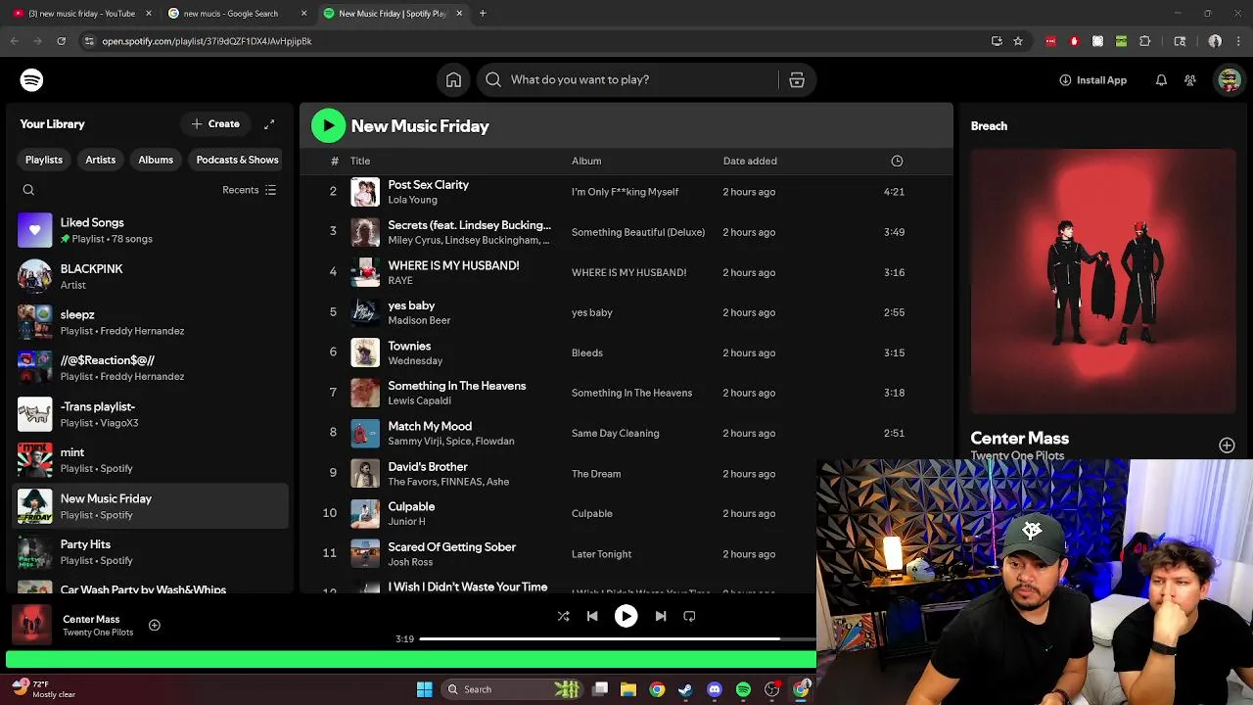This screenshot has width=1253, height=705.
Task: Open the //@$Reaction$@// playlist
Action: 152,368
